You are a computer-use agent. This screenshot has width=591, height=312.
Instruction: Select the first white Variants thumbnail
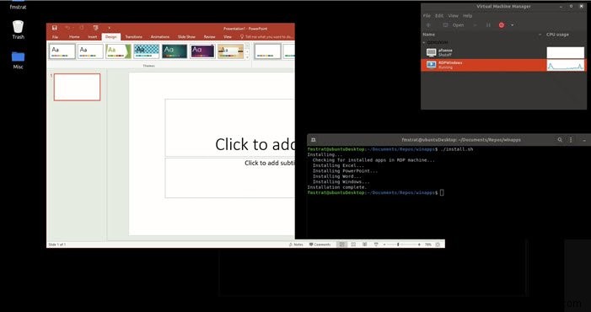[267, 51]
